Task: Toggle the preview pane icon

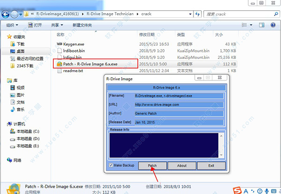Action: 262,25
